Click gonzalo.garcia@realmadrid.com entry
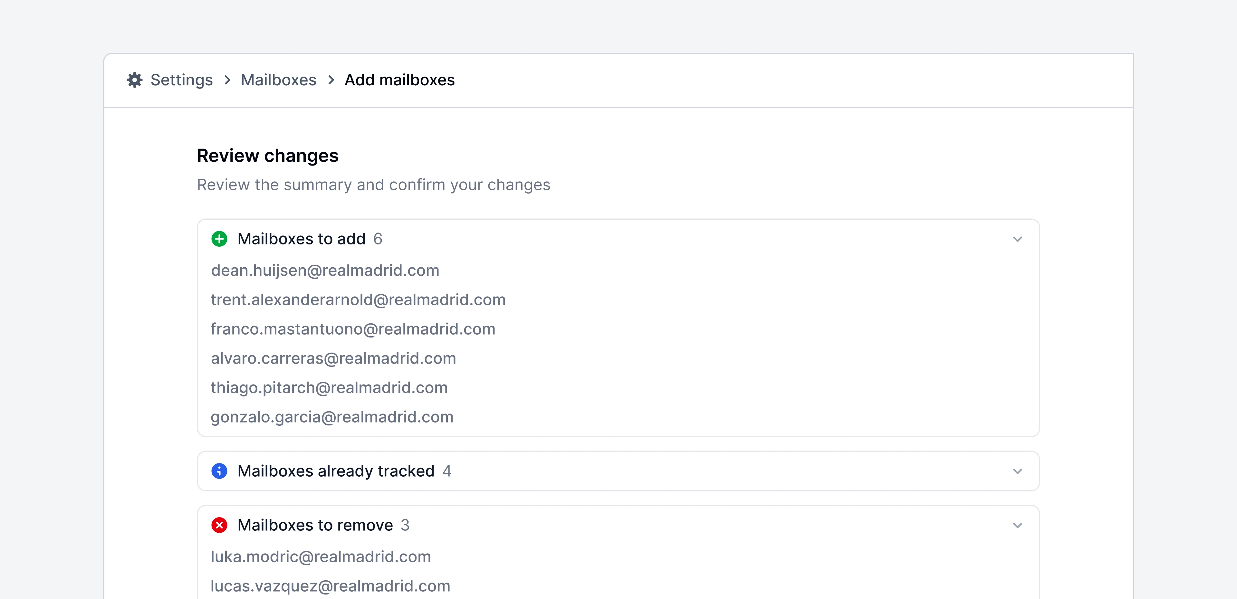1237x599 pixels. tap(332, 417)
